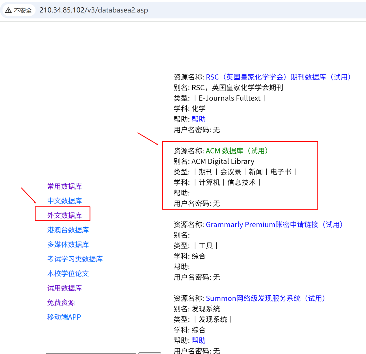Select 试用数据库 in the sidebar
Image resolution: width=366 pixels, height=354 pixels.
point(64,288)
